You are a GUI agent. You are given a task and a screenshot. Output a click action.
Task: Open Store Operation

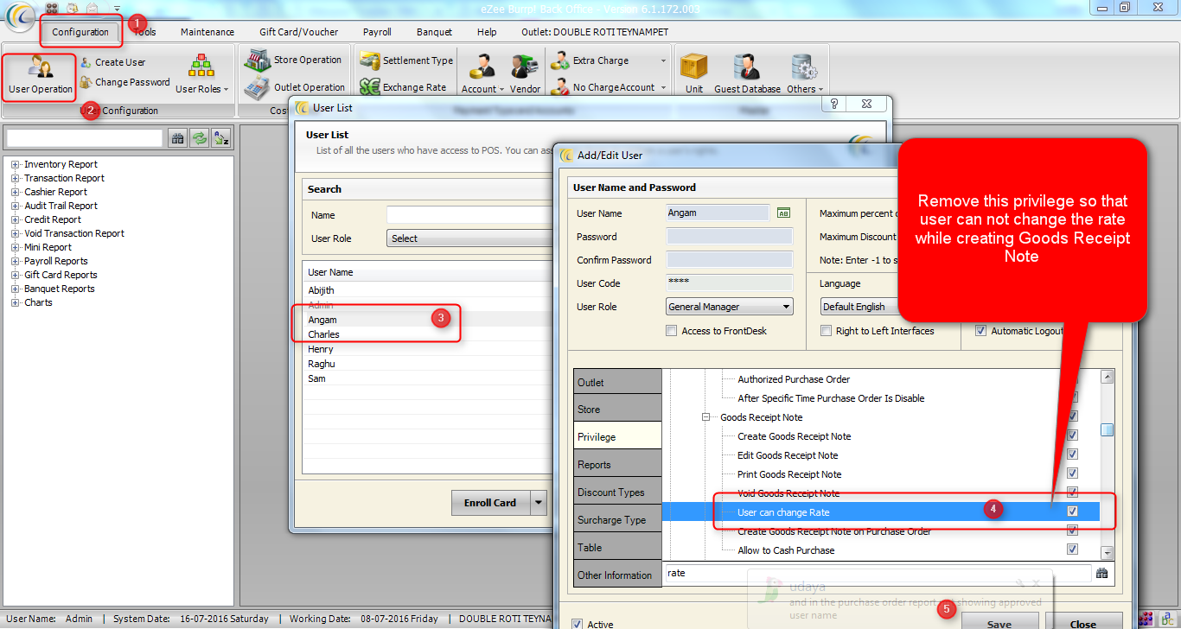click(x=293, y=60)
